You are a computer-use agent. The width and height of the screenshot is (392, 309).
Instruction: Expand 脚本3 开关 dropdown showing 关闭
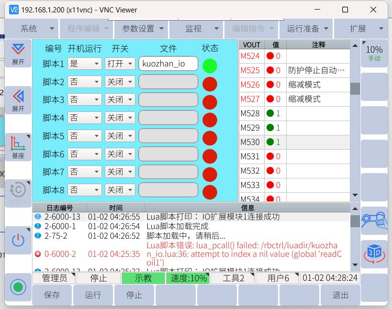tap(120, 99)
